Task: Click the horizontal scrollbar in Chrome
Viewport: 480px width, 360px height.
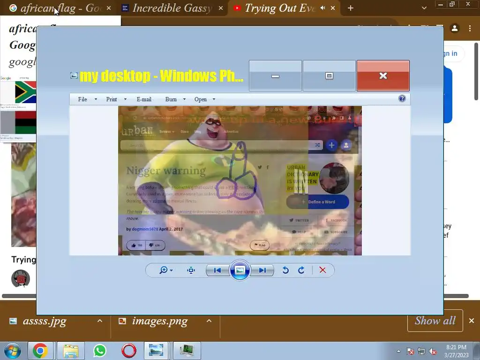Action: 235,296
